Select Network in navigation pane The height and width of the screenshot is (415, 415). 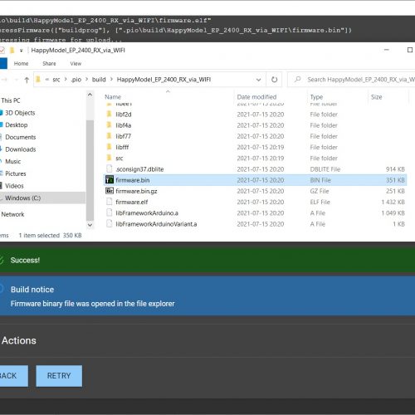pyautogui.click(x=12, y=214)
